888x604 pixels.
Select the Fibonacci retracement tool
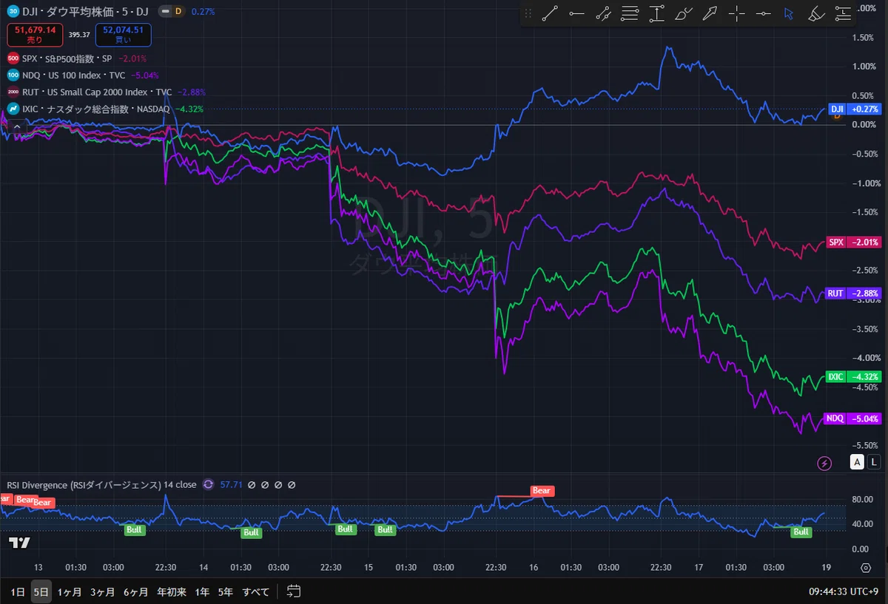pyautogui.click(x=630, y=13)
